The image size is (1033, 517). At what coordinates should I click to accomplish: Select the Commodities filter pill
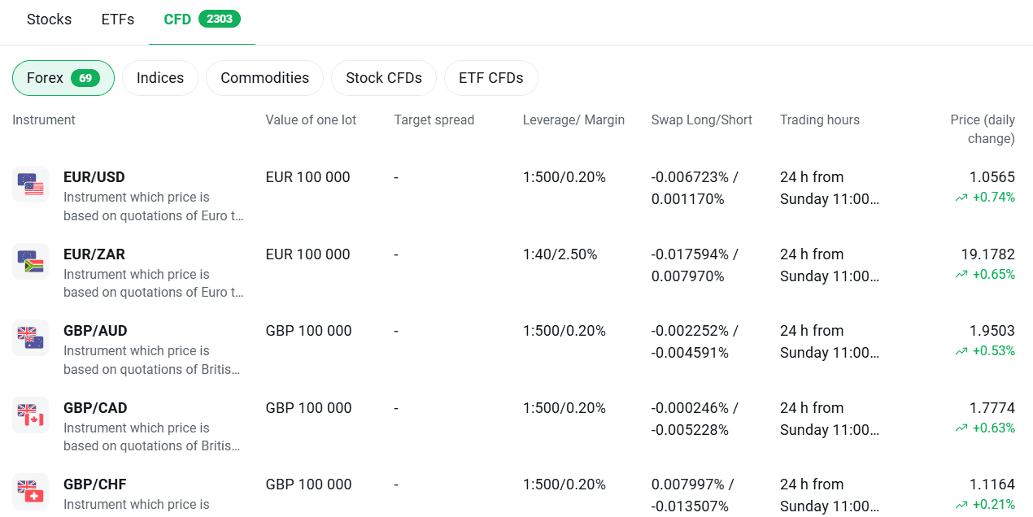(x=264, y=77)
